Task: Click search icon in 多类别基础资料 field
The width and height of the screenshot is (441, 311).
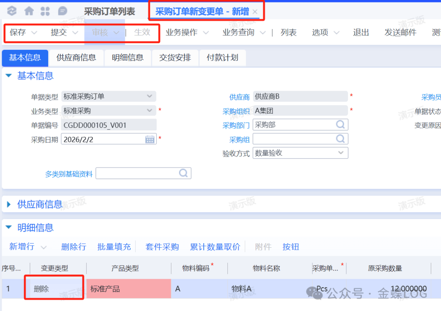Action: point(183,173)
